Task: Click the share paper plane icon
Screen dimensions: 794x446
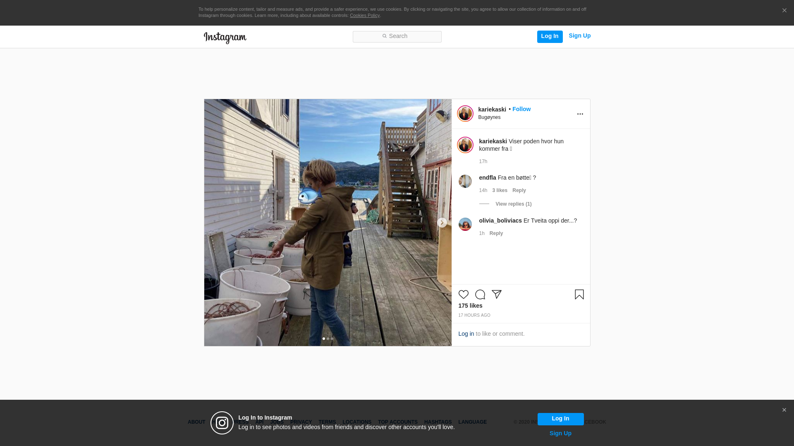Action: point(496,294)
